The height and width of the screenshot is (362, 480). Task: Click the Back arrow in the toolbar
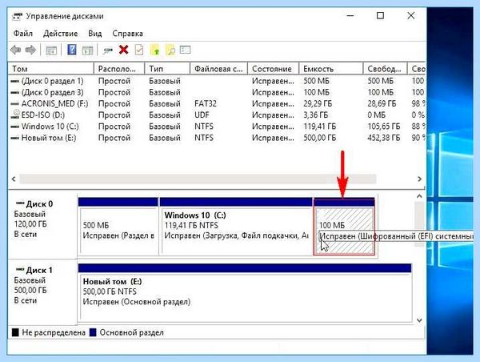(16, 50)
